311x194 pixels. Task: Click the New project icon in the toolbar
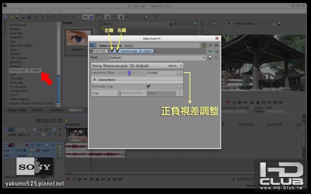tap(6, 17)
